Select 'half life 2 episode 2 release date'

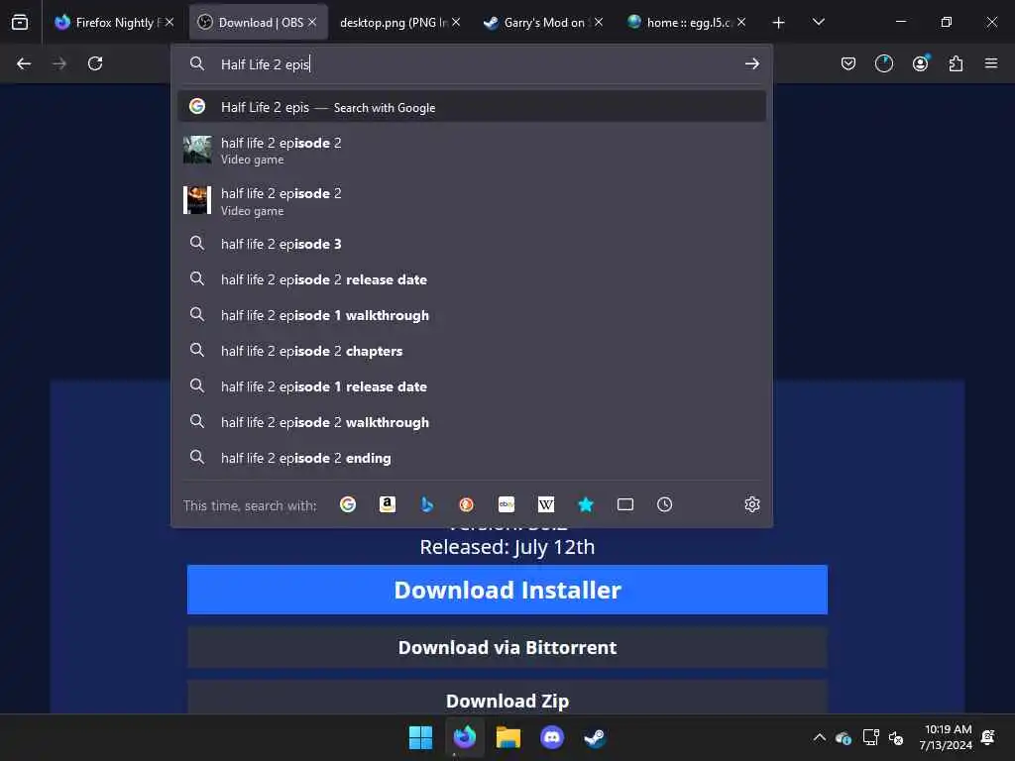[471, 279]
